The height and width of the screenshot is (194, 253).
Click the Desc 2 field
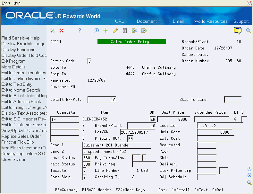[x=117, y=152]
